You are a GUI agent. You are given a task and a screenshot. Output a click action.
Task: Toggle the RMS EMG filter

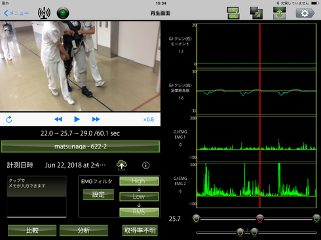(x=139, y=212)
